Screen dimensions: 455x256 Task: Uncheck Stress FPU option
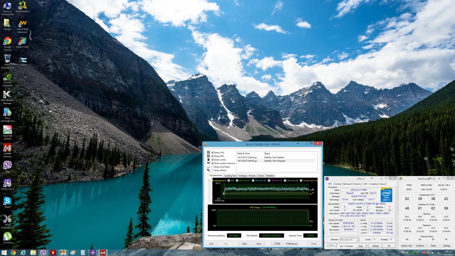tap(213, 156)
